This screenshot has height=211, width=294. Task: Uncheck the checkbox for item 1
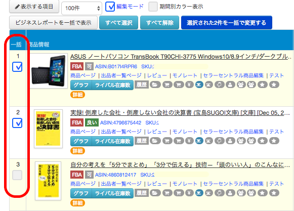point(17,67)
